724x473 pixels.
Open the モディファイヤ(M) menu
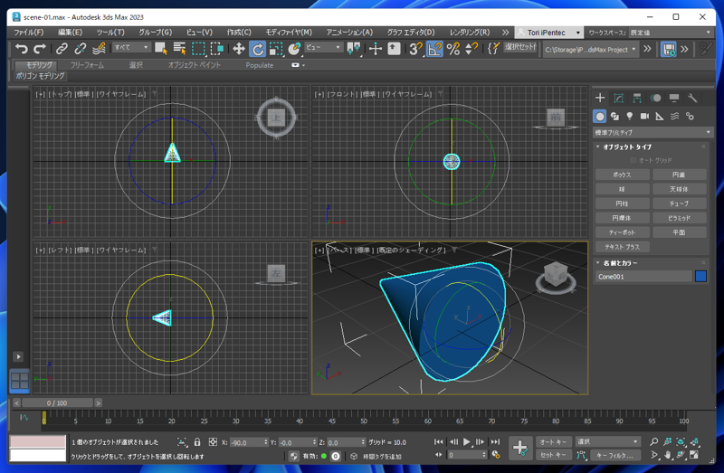tap(289, 33)
